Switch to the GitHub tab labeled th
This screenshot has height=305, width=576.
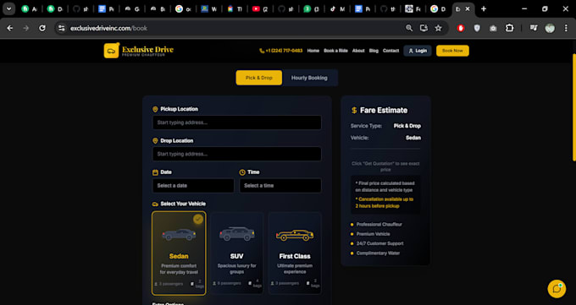point(388,9)
